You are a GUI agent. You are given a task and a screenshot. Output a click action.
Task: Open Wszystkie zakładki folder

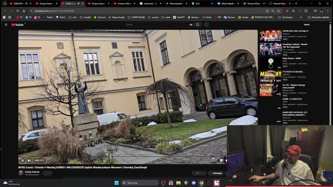318,17
